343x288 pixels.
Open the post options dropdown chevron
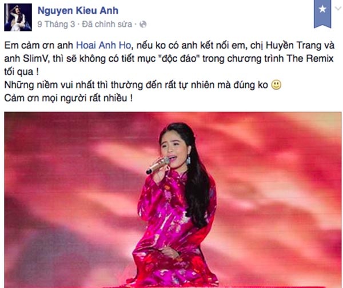pos(338,9)
